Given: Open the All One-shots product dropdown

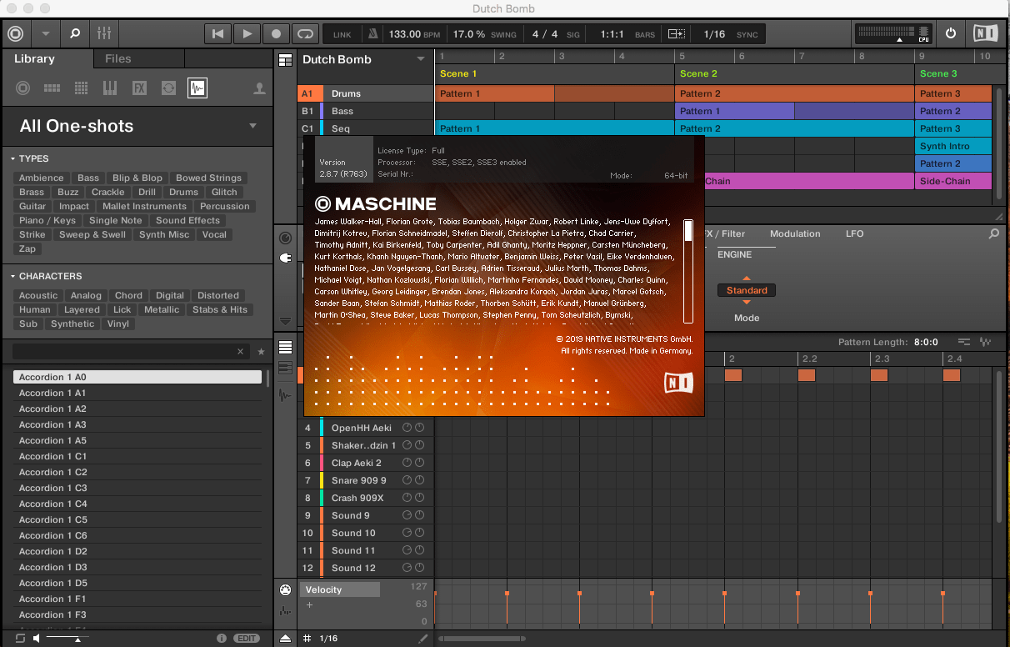Looking at the screenshot, I should coord(252,126).
